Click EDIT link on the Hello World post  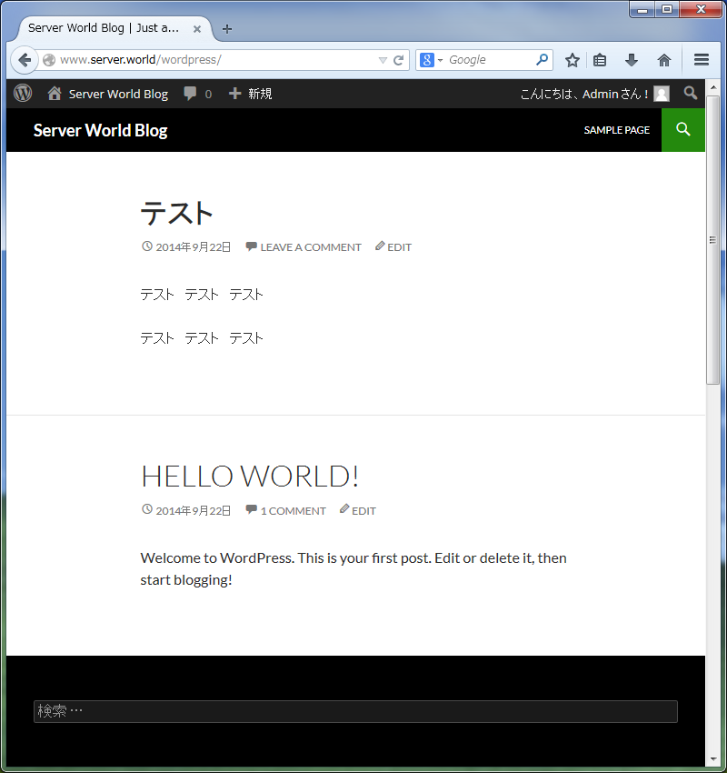tap(363, 511)
